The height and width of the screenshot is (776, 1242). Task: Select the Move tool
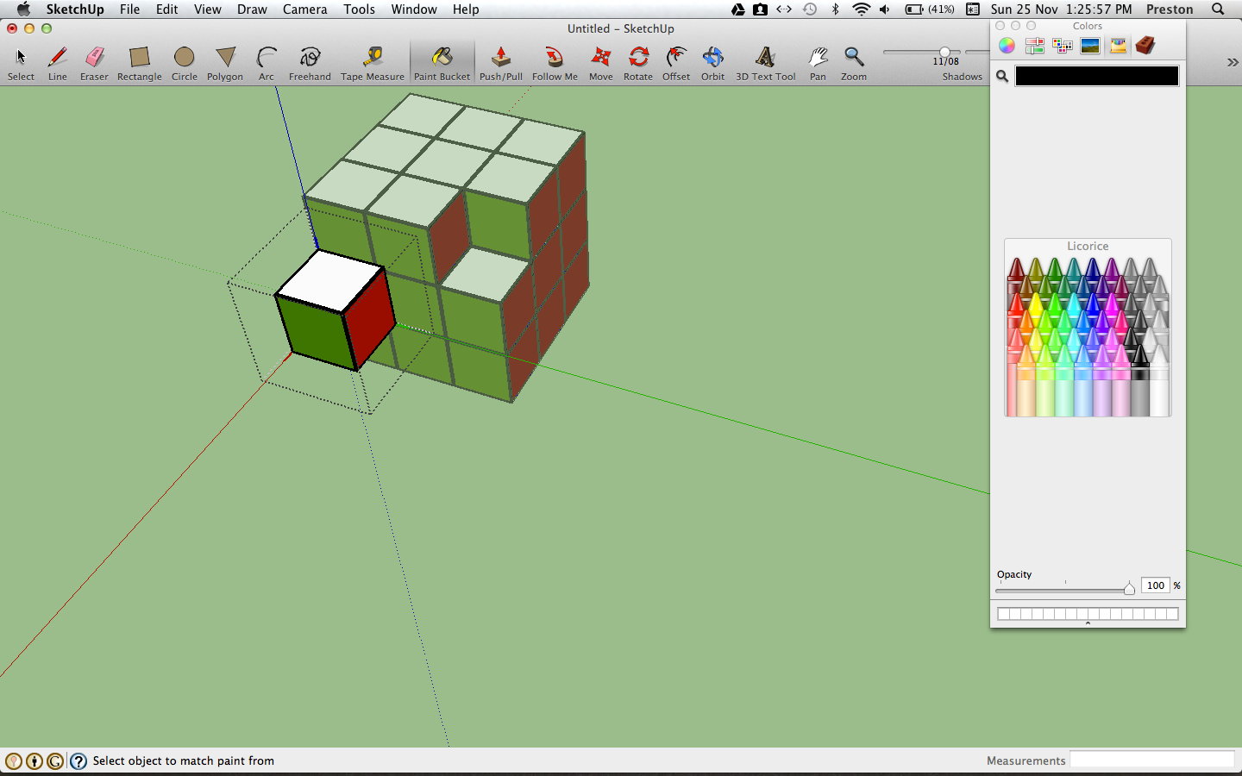[600, 56]
